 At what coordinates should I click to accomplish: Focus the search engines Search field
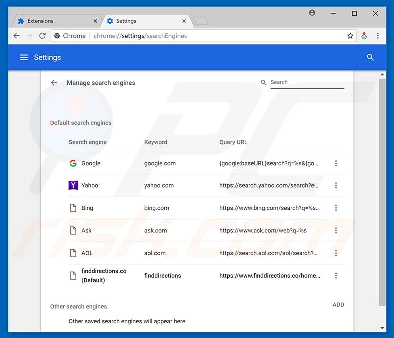pyautogui.click(x=307, y=82)
